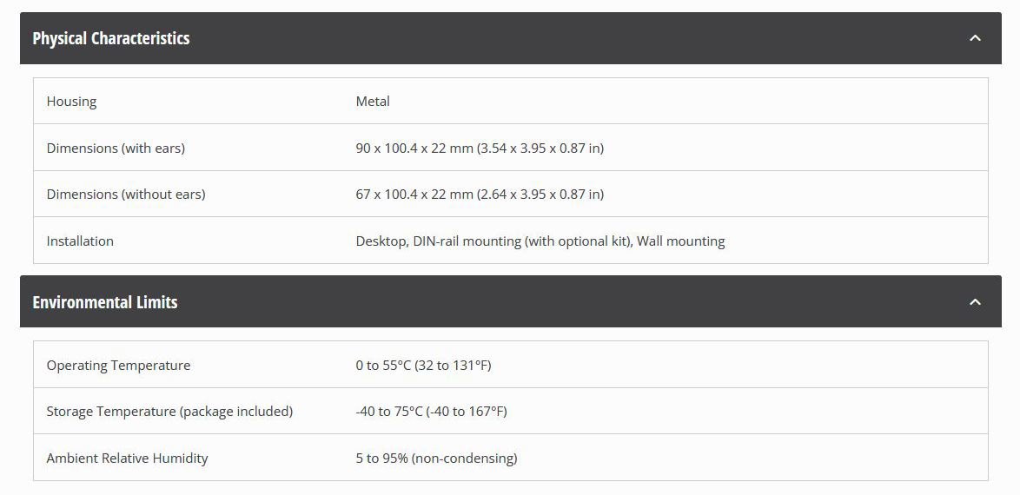Select the Dimensions (without ears) label
The height and width of the screenshot is (495, 1020).
point(126,195)
